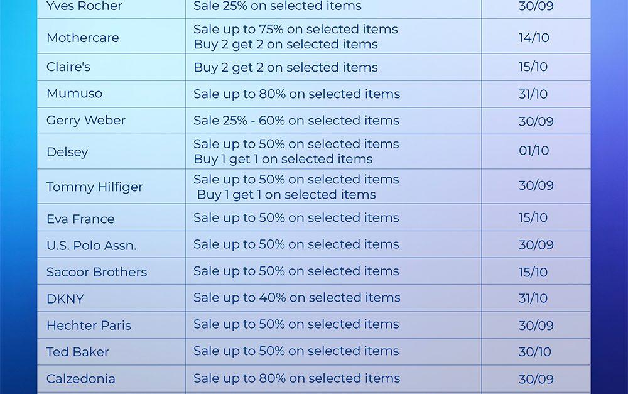Select the Delsey brand cell
The height and width of the screenshot is (394, 628).
(x=67, y=152)
